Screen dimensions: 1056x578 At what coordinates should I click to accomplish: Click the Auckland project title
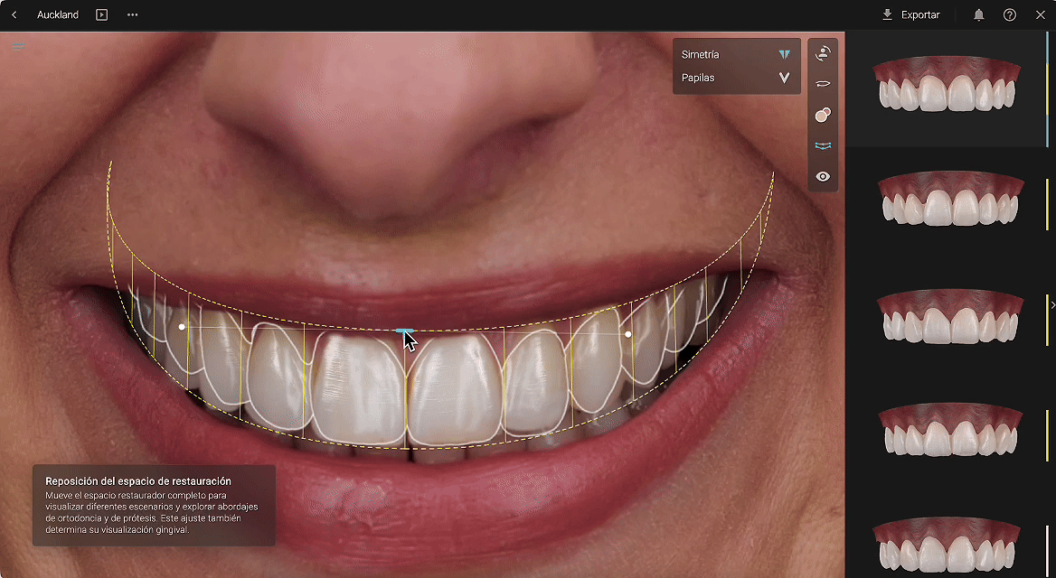[x=58, y=14]
